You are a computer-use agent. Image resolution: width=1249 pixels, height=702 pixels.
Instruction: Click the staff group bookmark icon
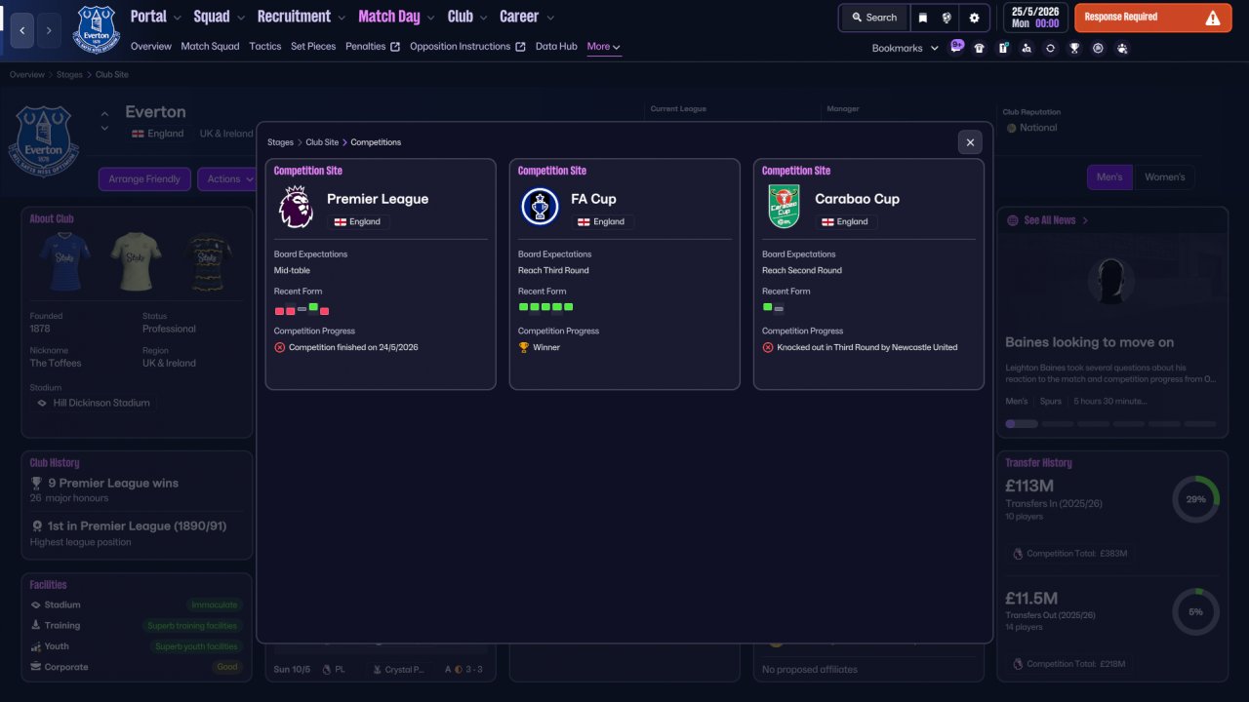[1122, 48]
